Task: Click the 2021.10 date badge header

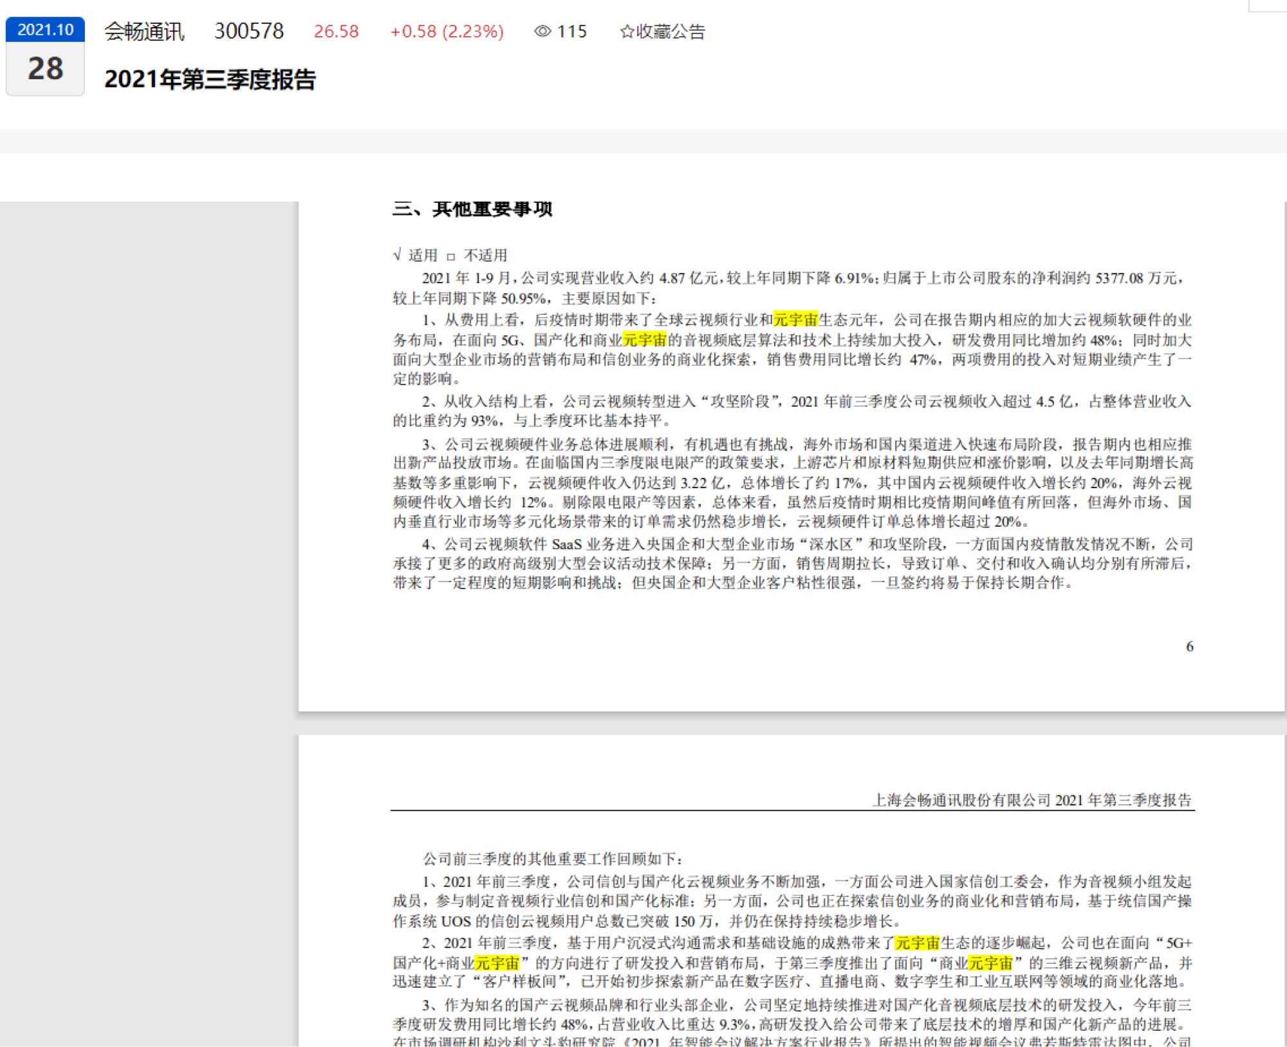Action: pyautogui.click(x=45, y=30)
